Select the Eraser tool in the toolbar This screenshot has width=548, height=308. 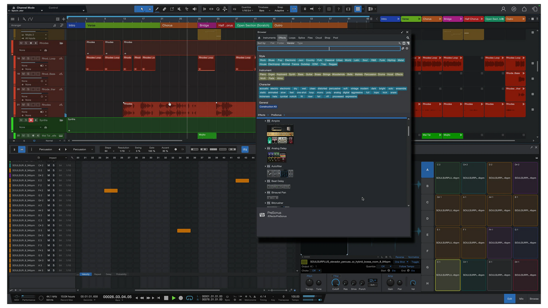coord(164,9)
